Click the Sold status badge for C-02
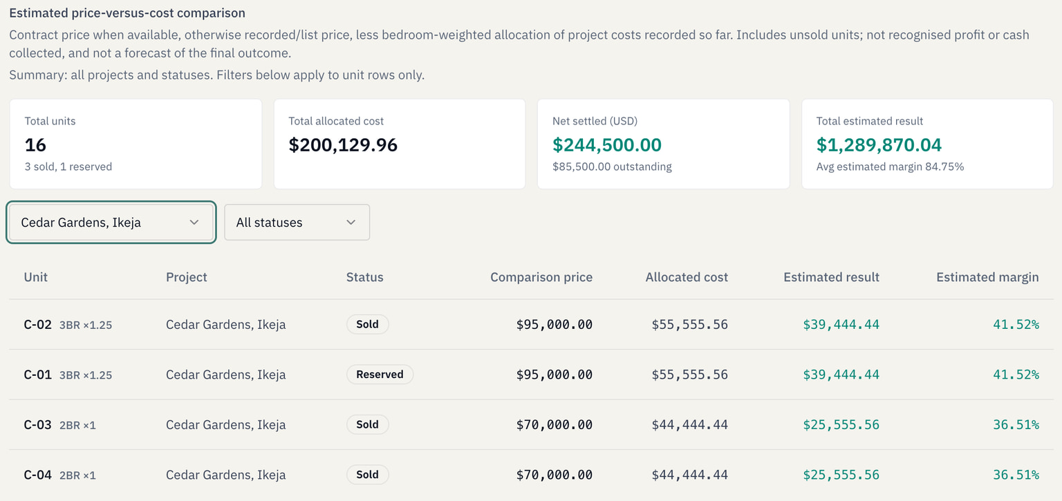 [x=367, y=324]
